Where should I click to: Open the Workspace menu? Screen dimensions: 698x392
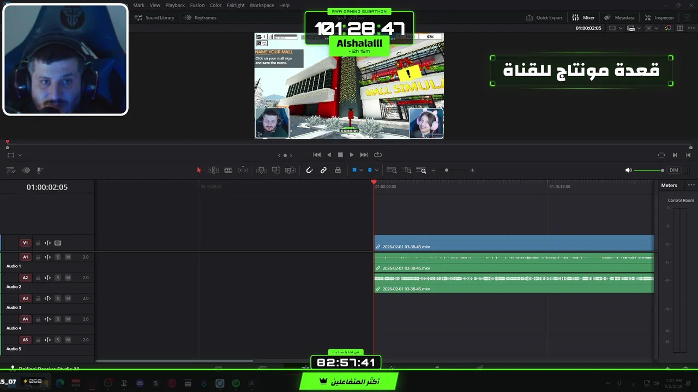coord(262,5)
